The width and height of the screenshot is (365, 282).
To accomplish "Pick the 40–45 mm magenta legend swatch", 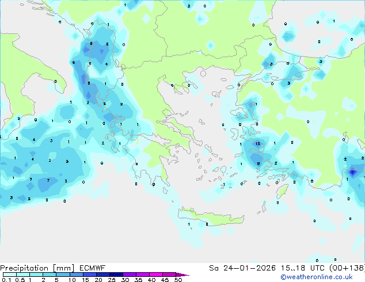I will [156, 275].
